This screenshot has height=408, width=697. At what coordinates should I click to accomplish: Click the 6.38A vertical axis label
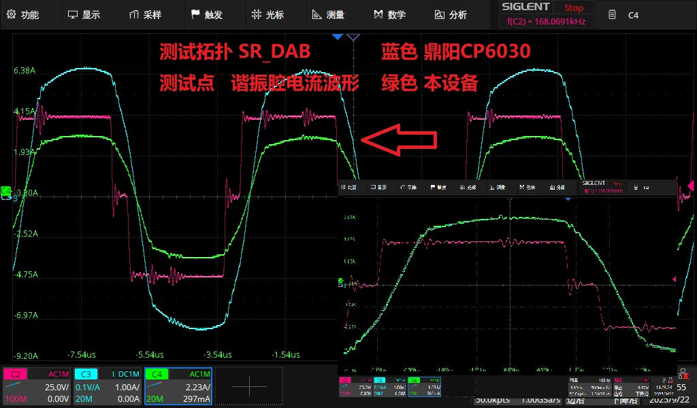(x=24, y=71)
